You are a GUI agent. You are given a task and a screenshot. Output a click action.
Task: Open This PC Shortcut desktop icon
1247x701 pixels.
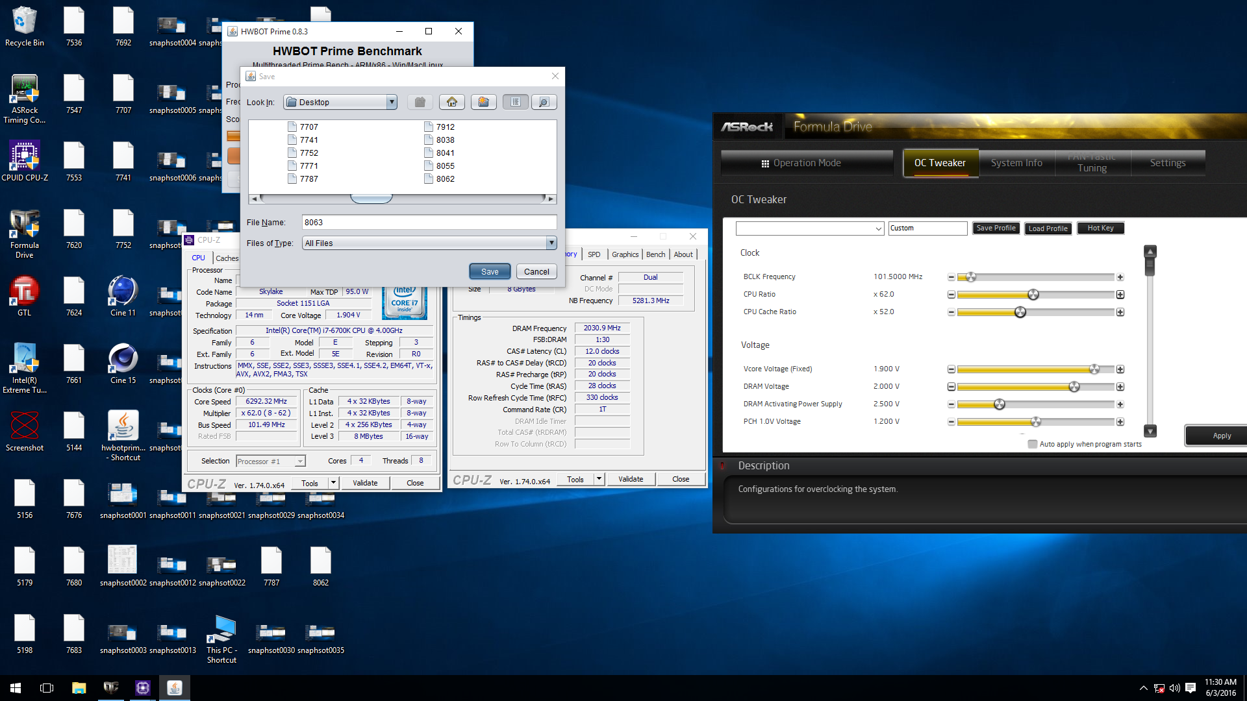click(x=221, y=639)
